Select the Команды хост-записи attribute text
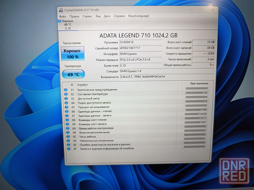Viewport: 254px width, 190px height. pyautogui.click(x=93, y=124)
